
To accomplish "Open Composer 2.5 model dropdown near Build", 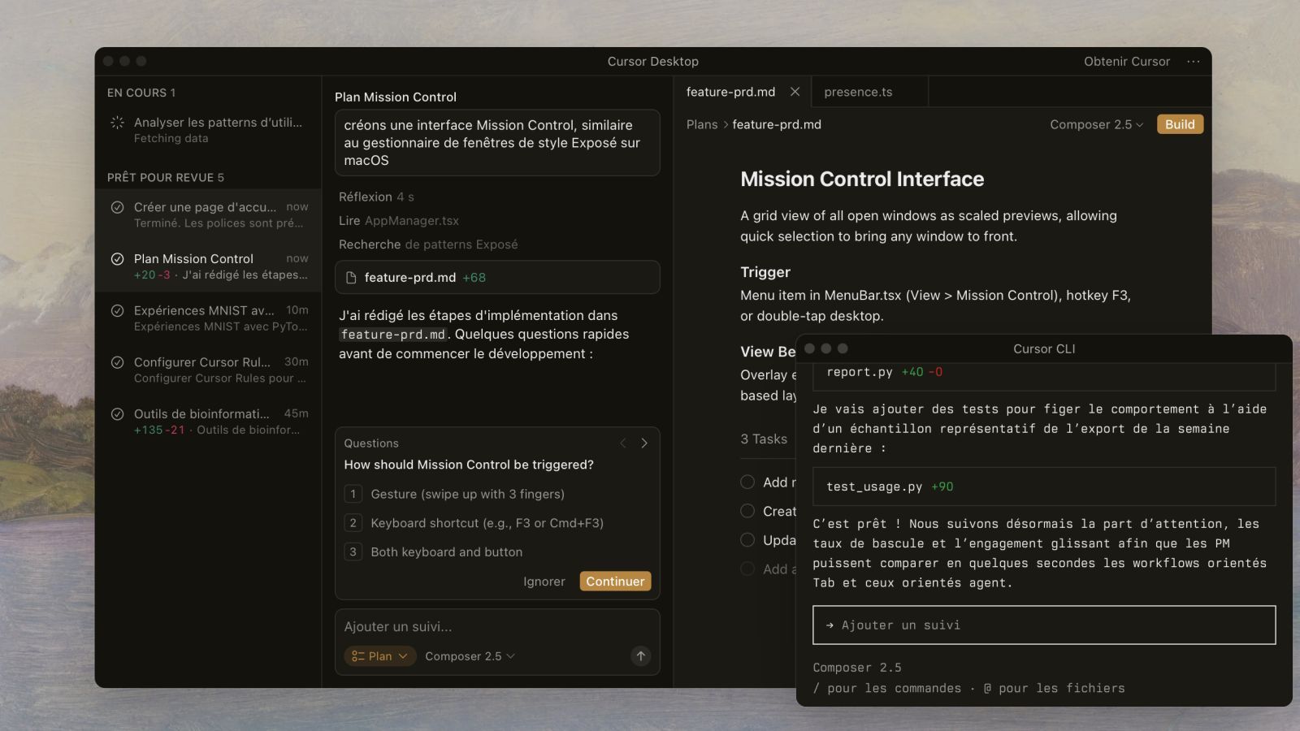I will (x=1096, y=124).
